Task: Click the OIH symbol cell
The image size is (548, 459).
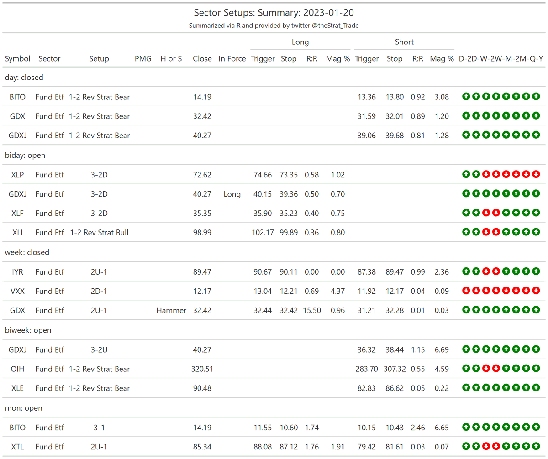Action: pyautogui.click(x=18, y=369)
